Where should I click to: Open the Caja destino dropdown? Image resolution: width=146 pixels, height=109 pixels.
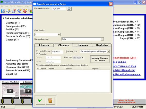click(59, 35)
